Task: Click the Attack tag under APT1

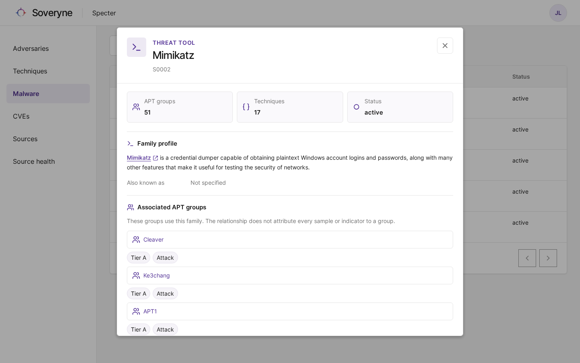Action: 165,330
